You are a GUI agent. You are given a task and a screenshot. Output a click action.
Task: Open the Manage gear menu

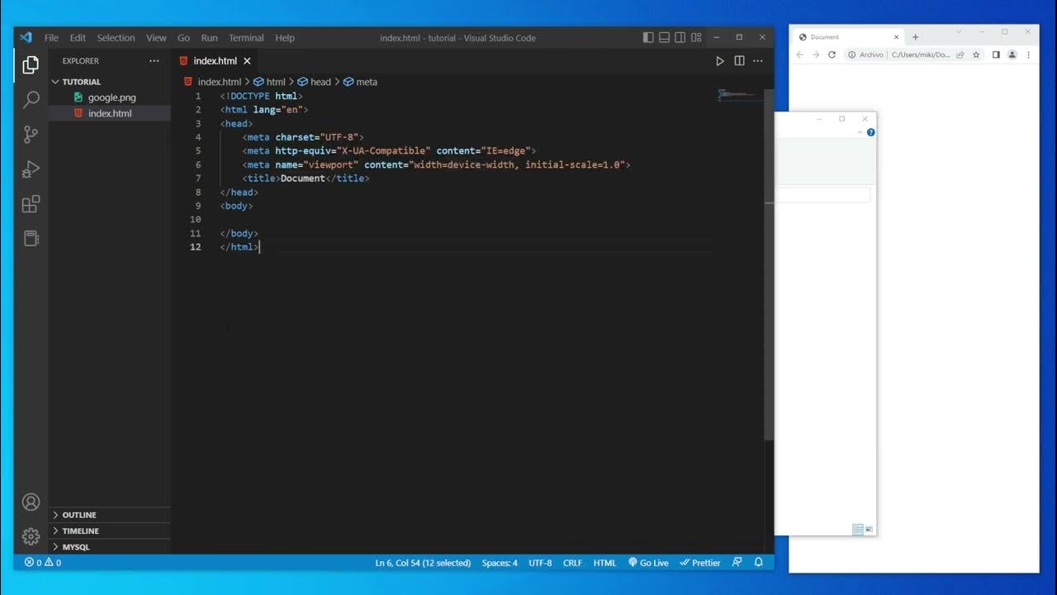pos(31,536)
